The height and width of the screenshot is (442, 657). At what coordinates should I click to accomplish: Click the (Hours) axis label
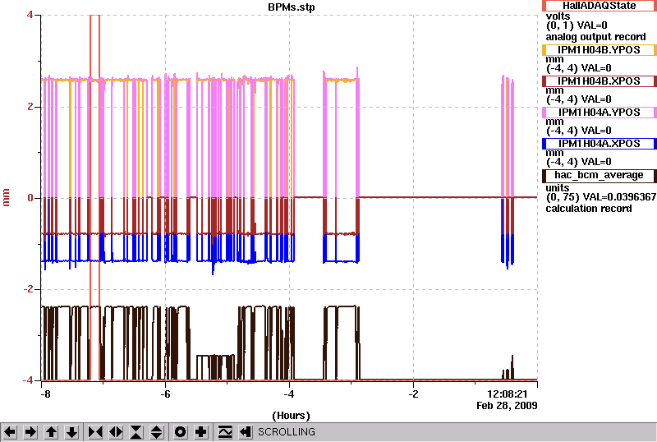click(292, 416)
